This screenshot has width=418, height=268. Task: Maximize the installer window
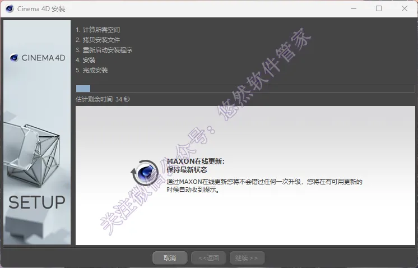(x=379, y=8)
